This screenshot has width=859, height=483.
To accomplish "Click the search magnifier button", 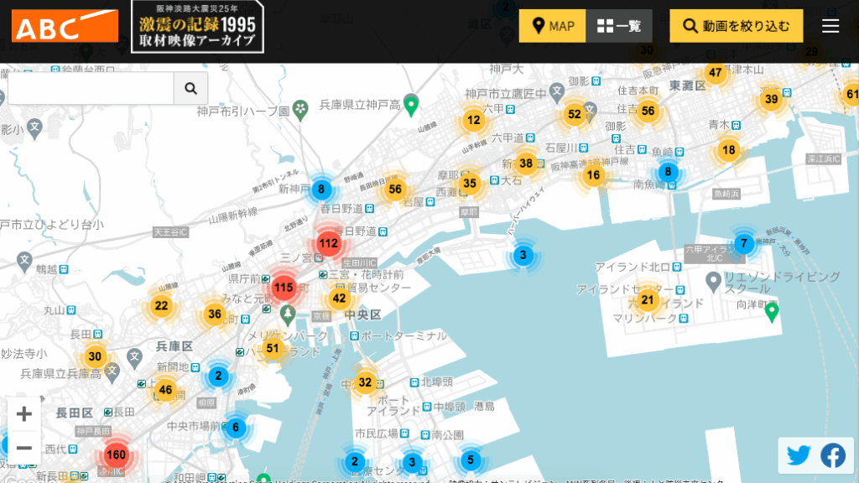I will (190, 88).
